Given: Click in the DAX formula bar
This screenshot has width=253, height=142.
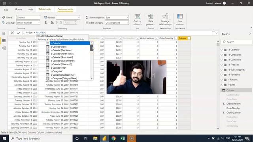Looking at the screenshot, I should 118,33.
